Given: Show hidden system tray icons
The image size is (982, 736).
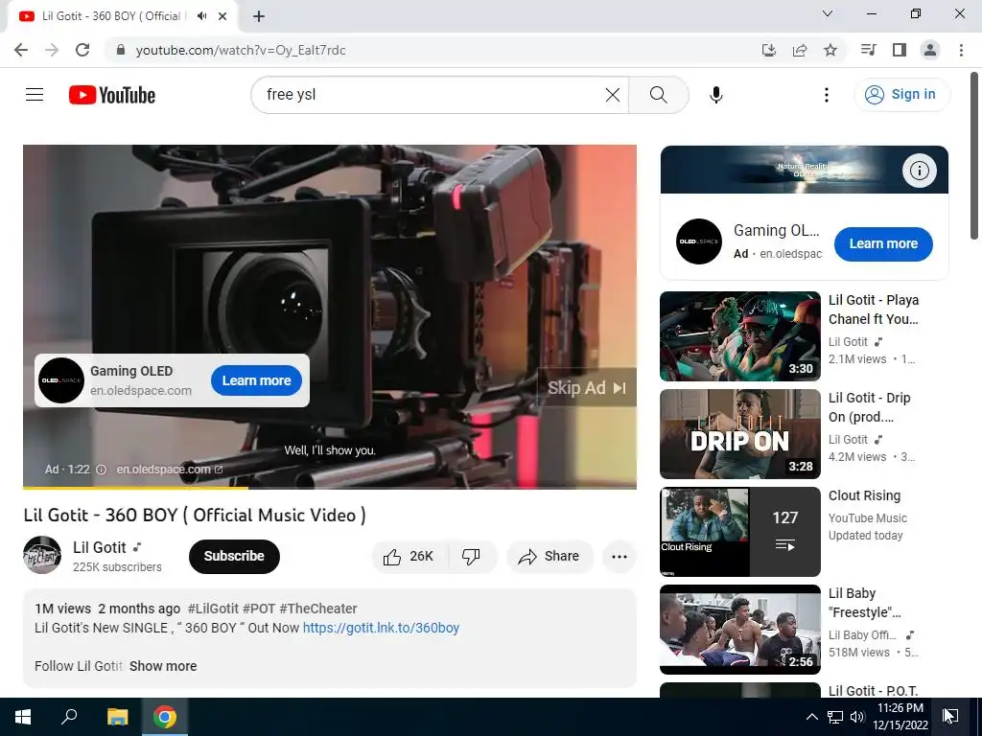Looking at the screenshot, I should click(811, 717).
